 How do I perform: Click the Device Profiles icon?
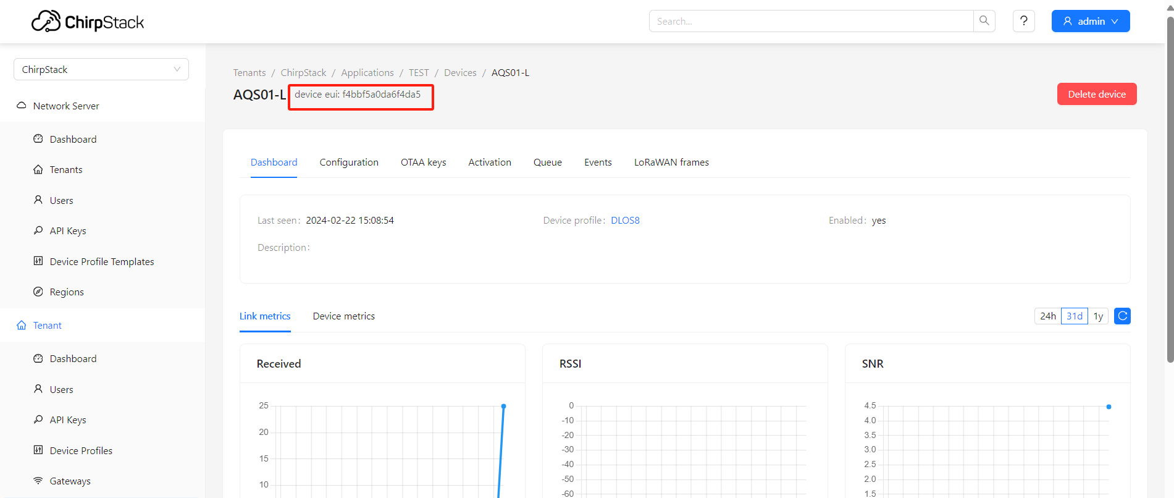pos(38,450)
